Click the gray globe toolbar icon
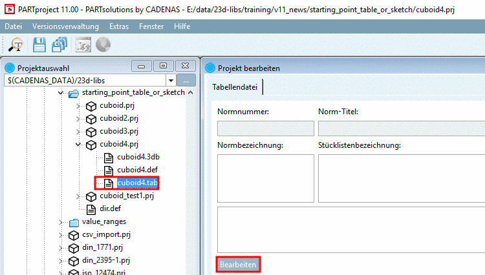 103,45
